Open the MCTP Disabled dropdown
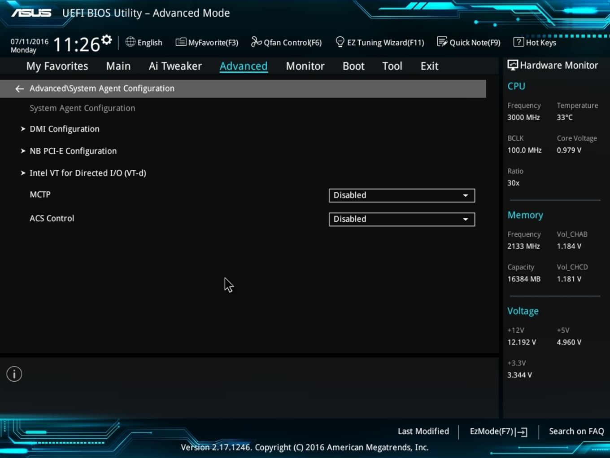Viewport: 610px width, 458px height. point(402,195)
